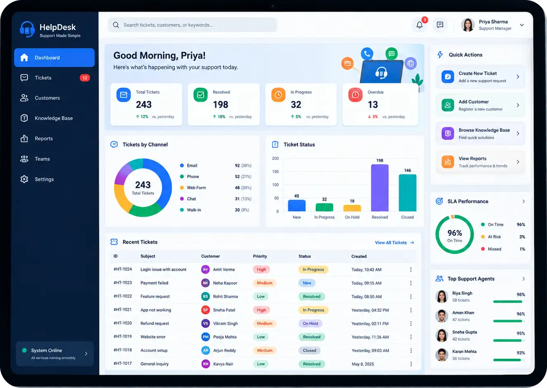Click the View Reports chart icon
Image resolution: width=547 pixels, height=388 pixels.
click(x=448, y=162)
